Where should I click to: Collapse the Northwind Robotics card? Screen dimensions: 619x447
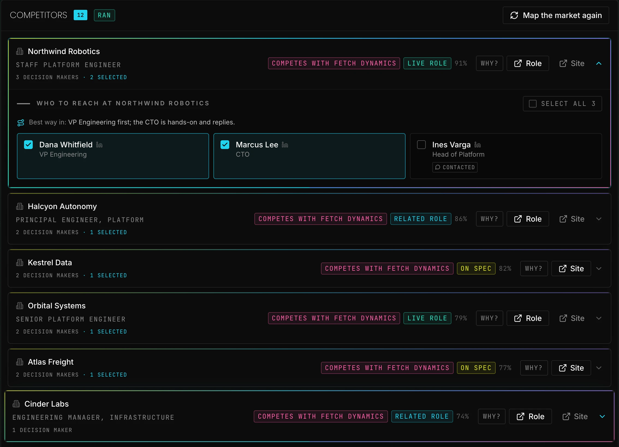click(x=599, y=63)
